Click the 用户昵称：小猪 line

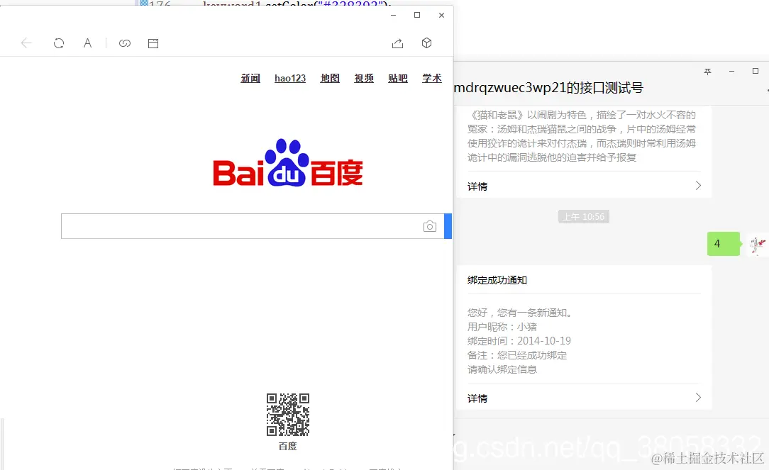[502, 326]
